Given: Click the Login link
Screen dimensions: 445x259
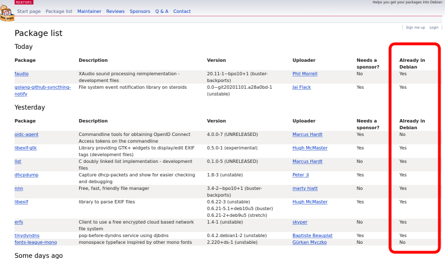Looking at the screenshot, I should 434,28.
